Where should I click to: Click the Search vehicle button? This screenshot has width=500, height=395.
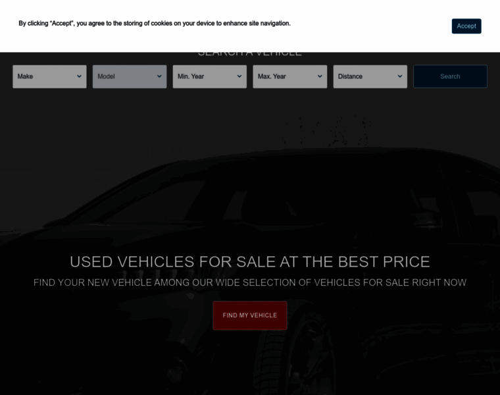[450, 76]
